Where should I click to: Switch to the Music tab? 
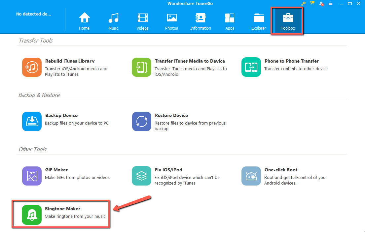114,21
